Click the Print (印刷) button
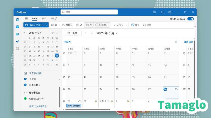211x118 pixels. (147, 25)
